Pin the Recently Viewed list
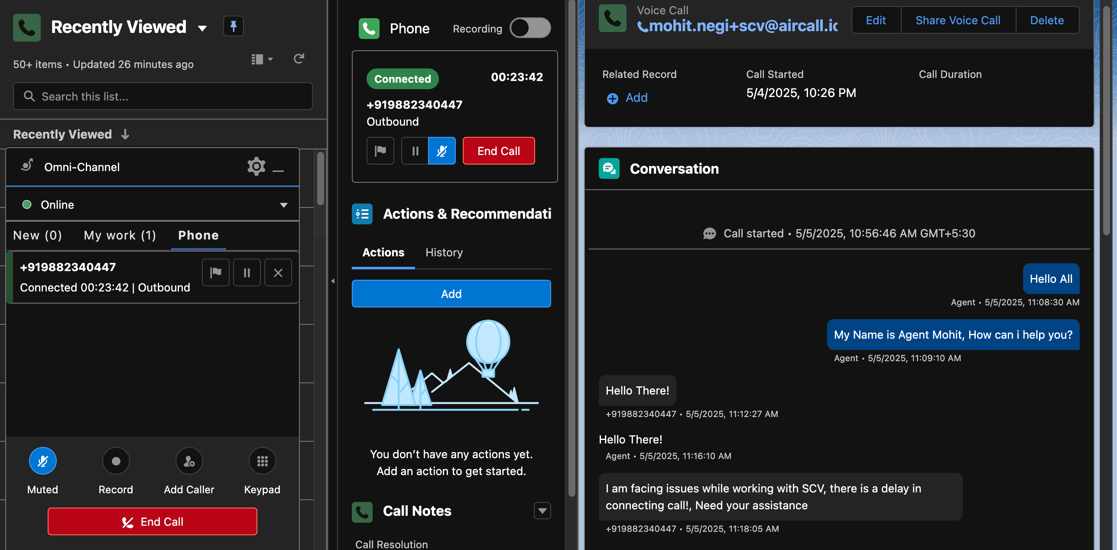 coord(233,26)
